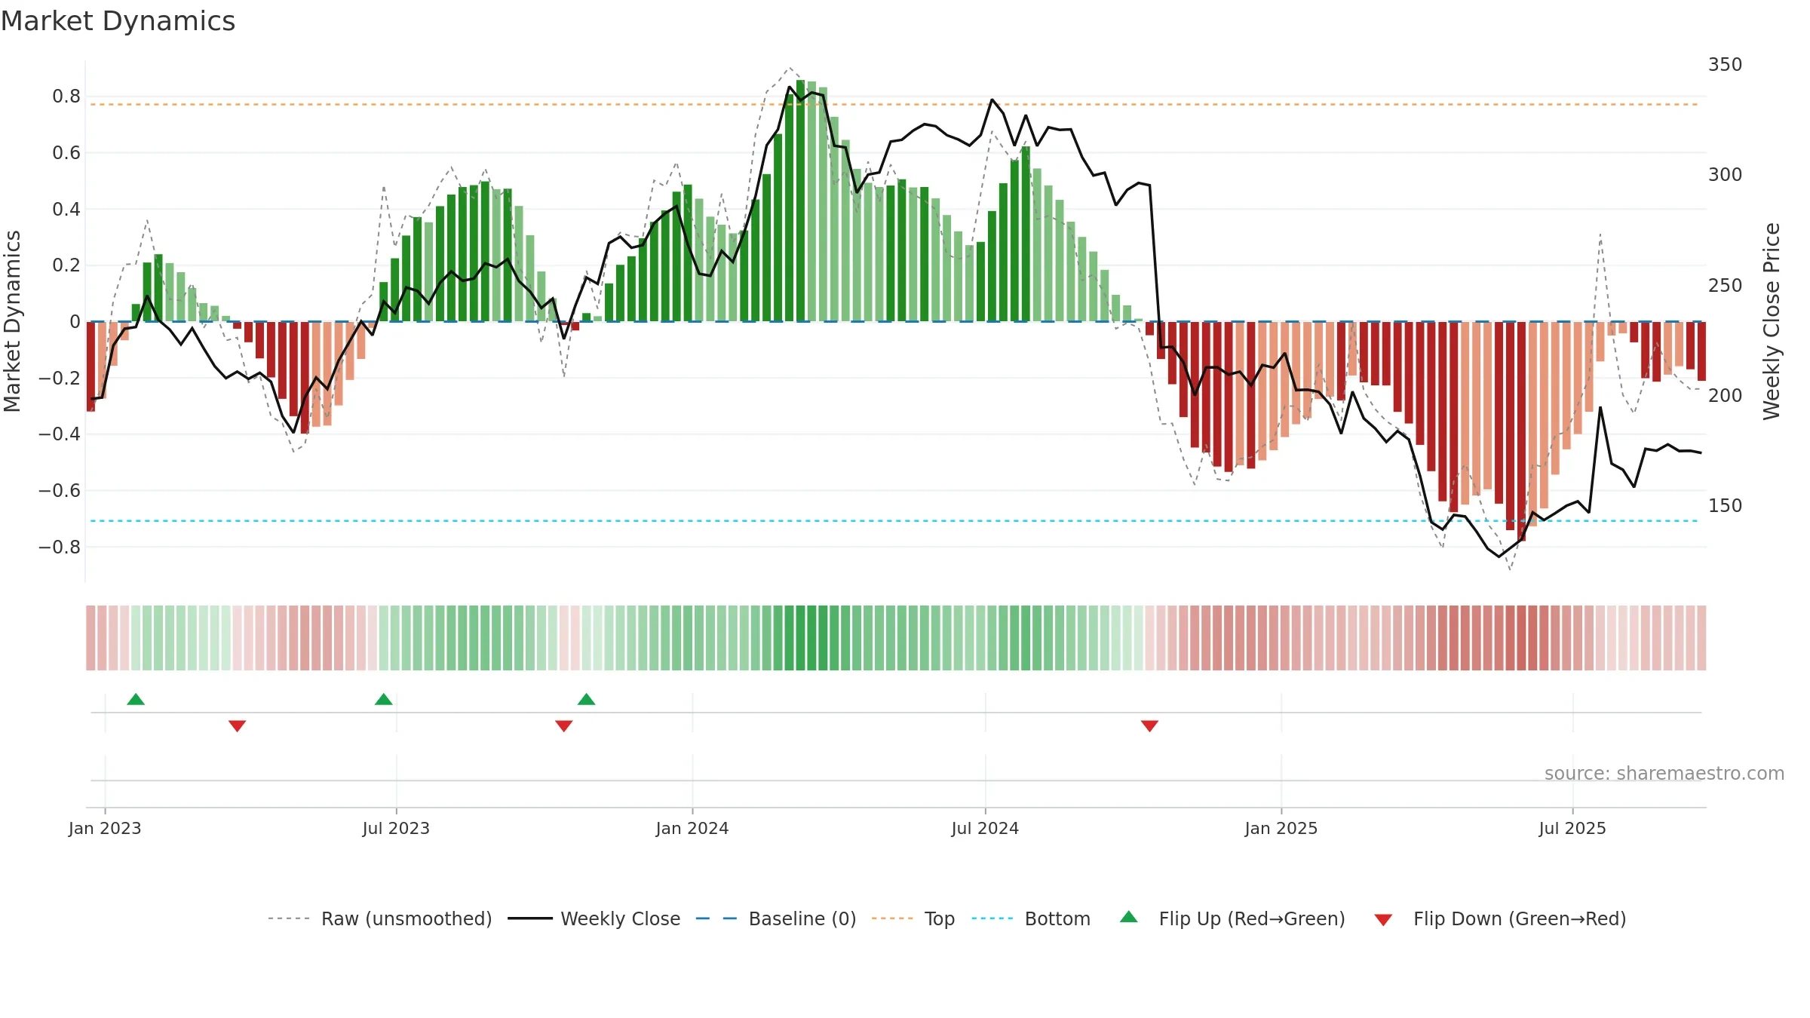Click the Jan 2025 axis label
Screen dimensions: 1810x1018
click(1281, 828)
